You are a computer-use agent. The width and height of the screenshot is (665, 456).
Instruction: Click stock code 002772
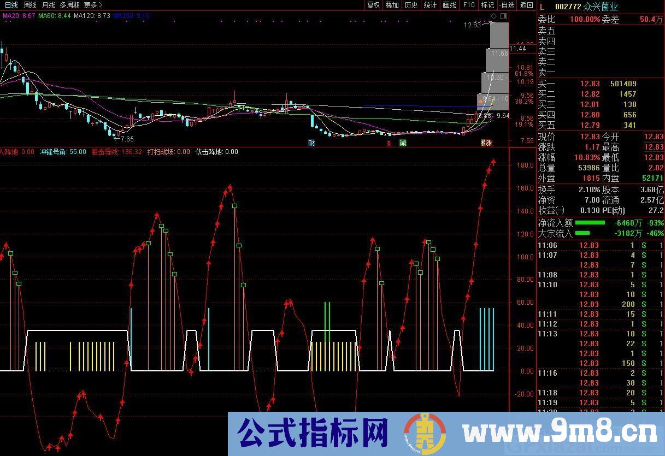[x=567, y=7]
